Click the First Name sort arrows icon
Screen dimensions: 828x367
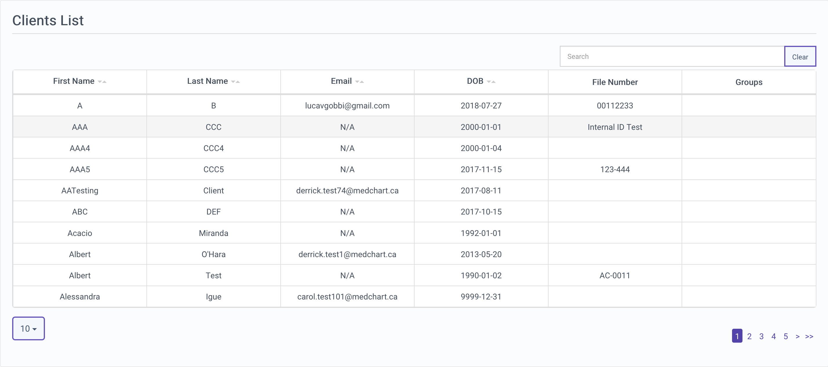coord(102,82)
